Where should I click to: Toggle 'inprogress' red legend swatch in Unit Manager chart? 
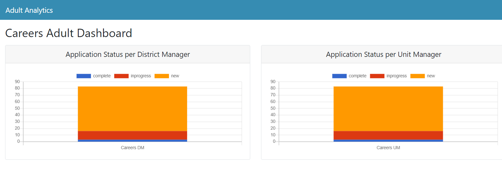click(x=377, y=76)
